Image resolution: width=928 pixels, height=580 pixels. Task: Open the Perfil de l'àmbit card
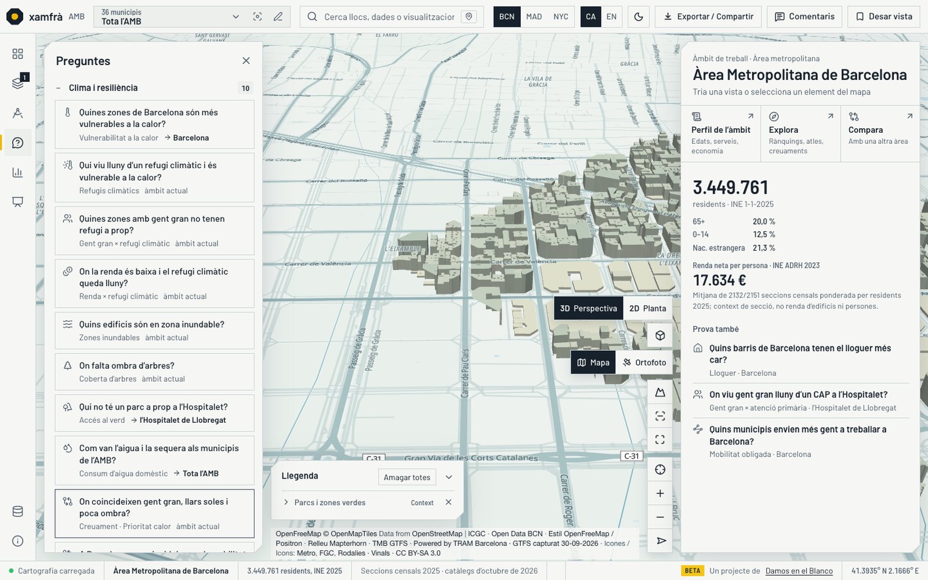[x=721, y=133]
